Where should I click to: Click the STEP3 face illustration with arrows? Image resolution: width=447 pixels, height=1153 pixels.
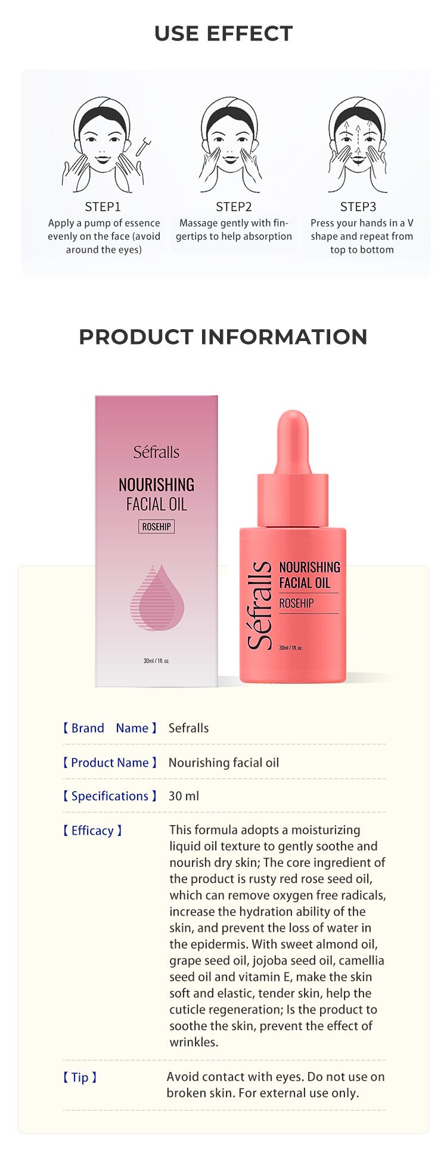pos(358,145)
